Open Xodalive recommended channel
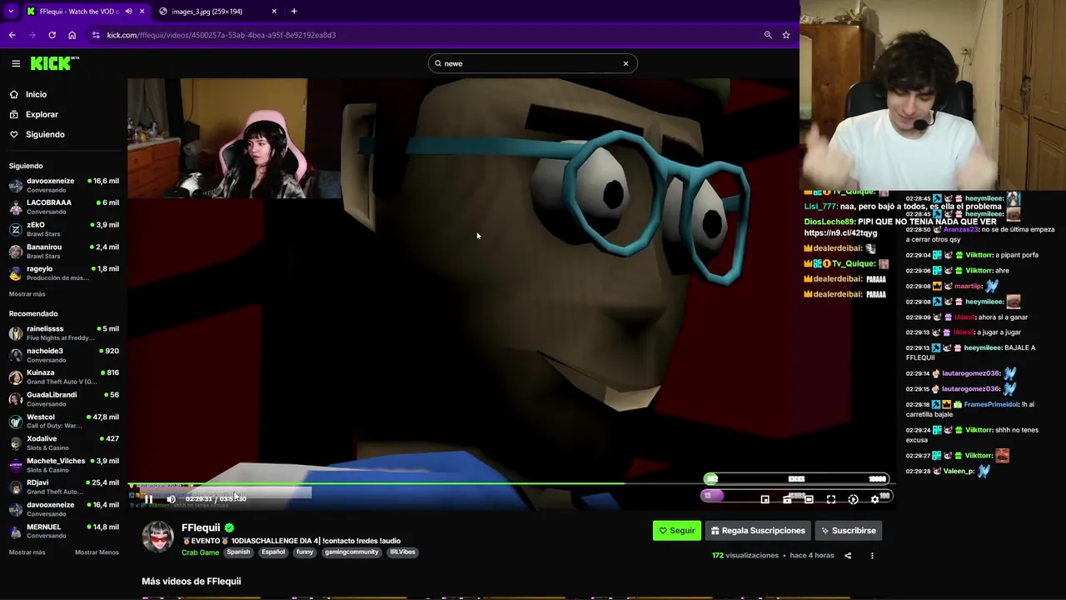This screenshot has width=1066, height=600. point(63,443)
